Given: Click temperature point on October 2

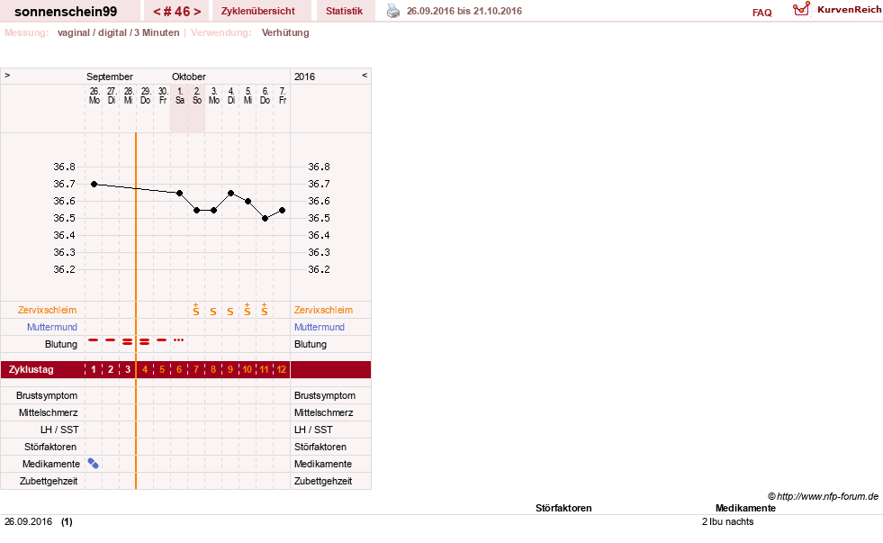Looking at the screenshot, I should (x=196, y=210).
